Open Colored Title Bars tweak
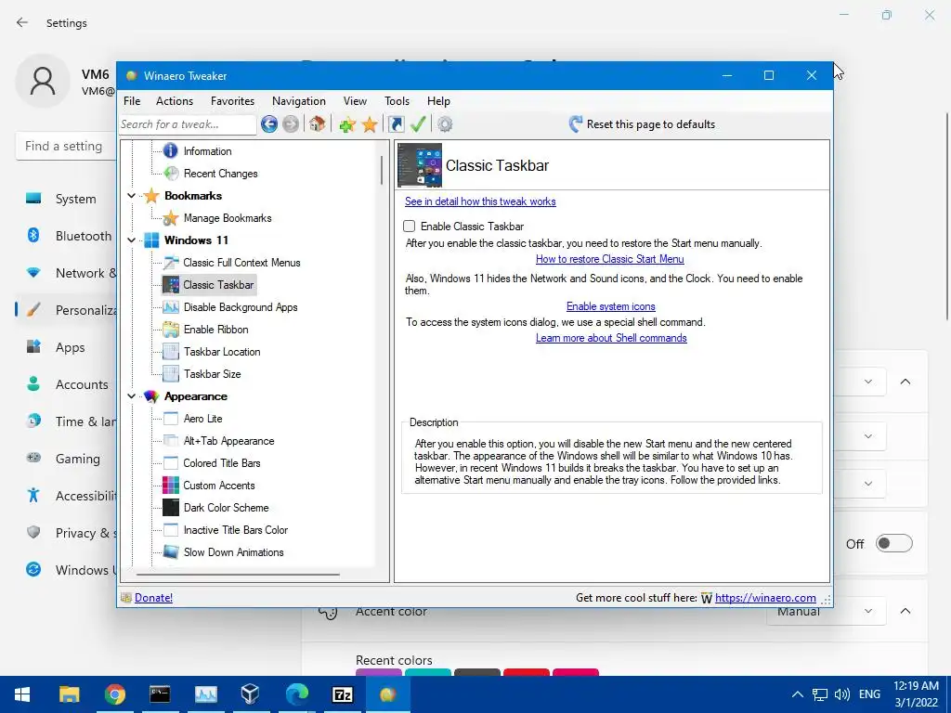 click(x=221, y=463)
